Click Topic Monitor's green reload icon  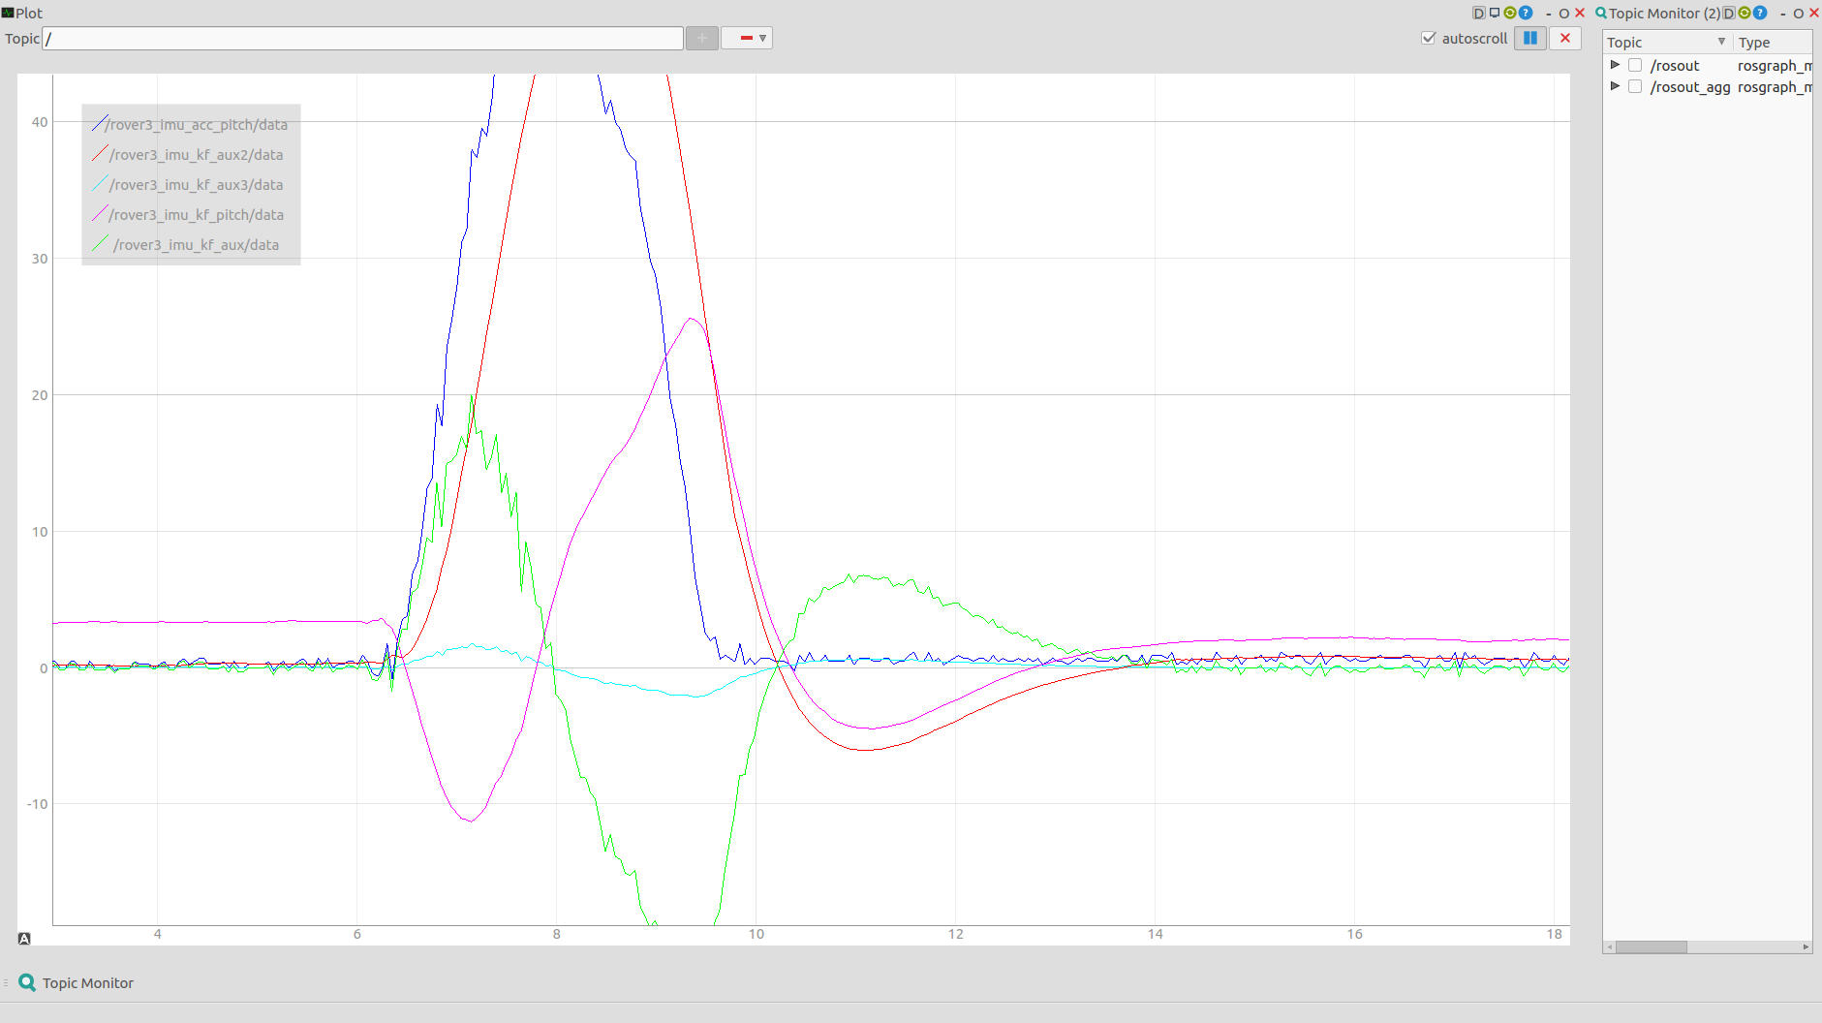(x=1745, y=13)
